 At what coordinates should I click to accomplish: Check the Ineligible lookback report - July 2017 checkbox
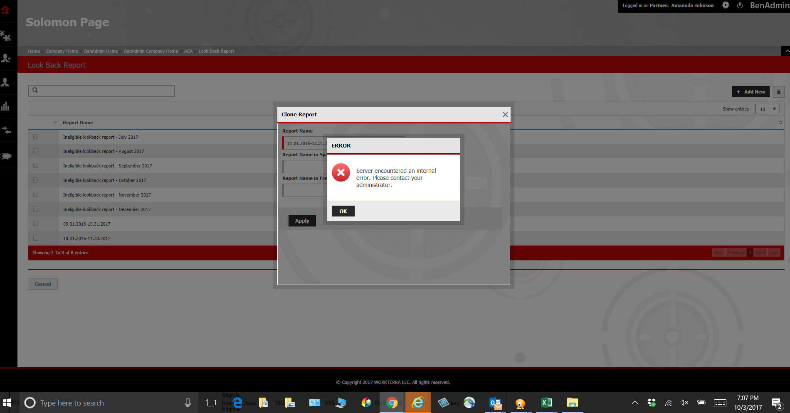point(36,136)
